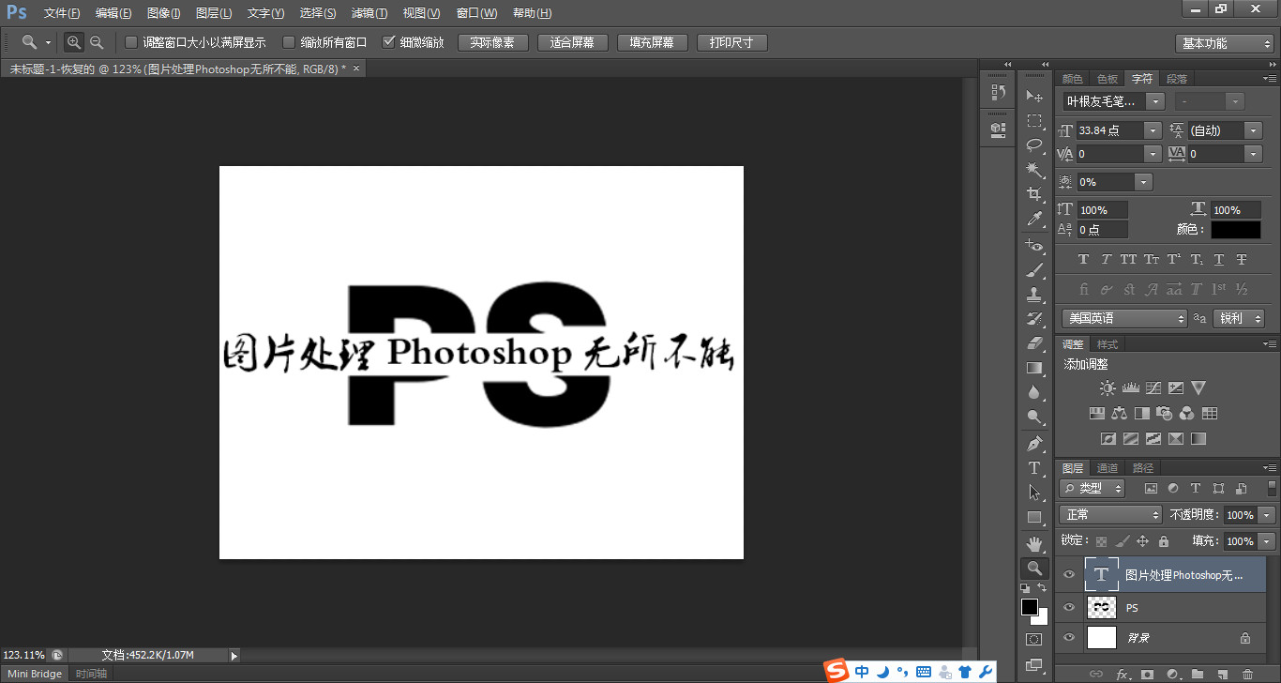Select the Rectangular Marquee tool

(x=1034, y=120)
